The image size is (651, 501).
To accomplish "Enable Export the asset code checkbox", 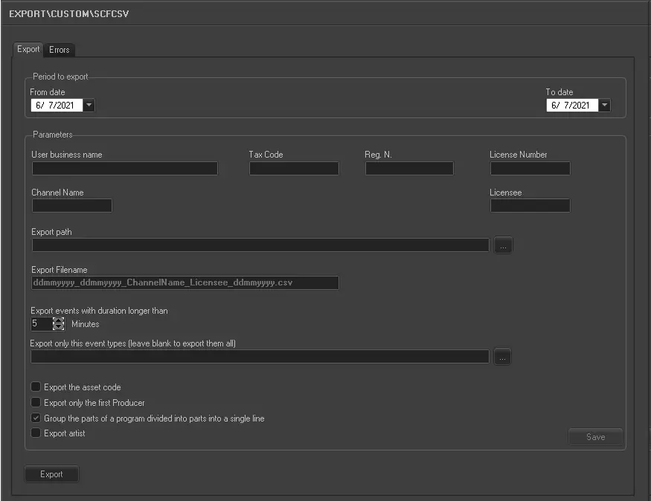I will coord(36,387).
